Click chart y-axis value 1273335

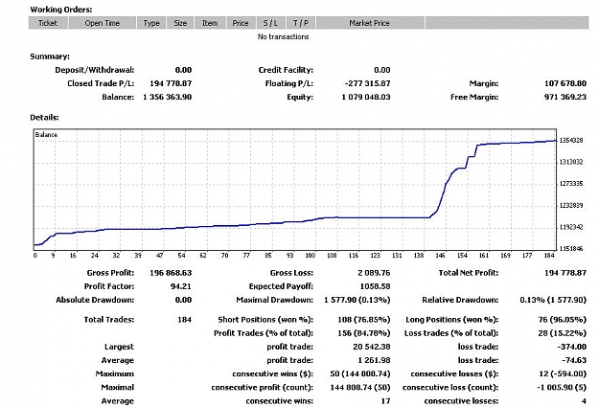571,184
